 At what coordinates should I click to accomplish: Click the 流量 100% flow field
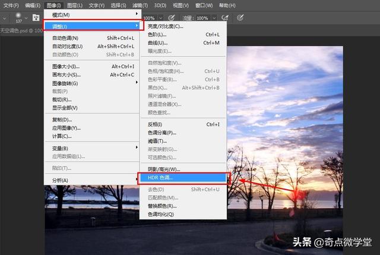203,18
